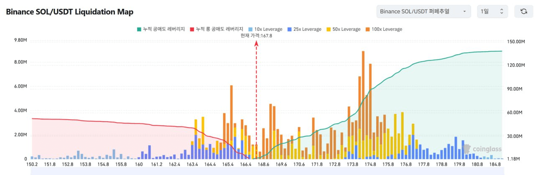Toggle the 50x Leverage legend item

pos(343,29)
